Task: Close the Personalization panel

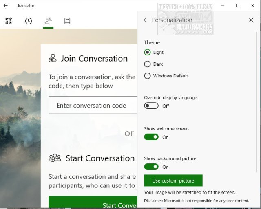Action: pyautogui.click(x=251, y=20)
